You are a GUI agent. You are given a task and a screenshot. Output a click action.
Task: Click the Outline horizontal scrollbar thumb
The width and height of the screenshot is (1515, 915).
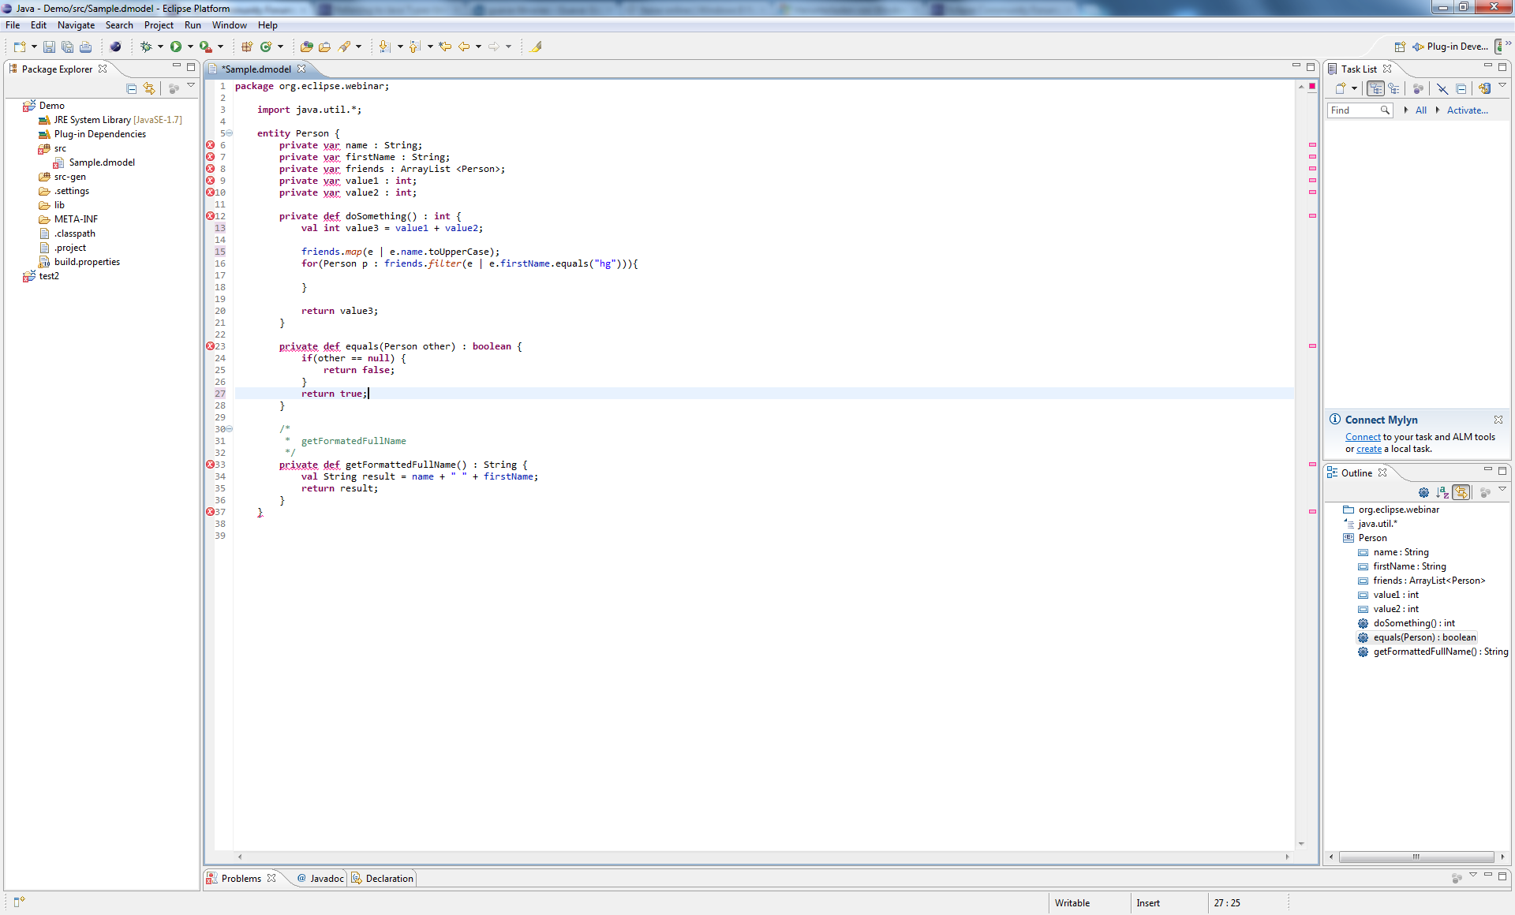[1416, 857]
